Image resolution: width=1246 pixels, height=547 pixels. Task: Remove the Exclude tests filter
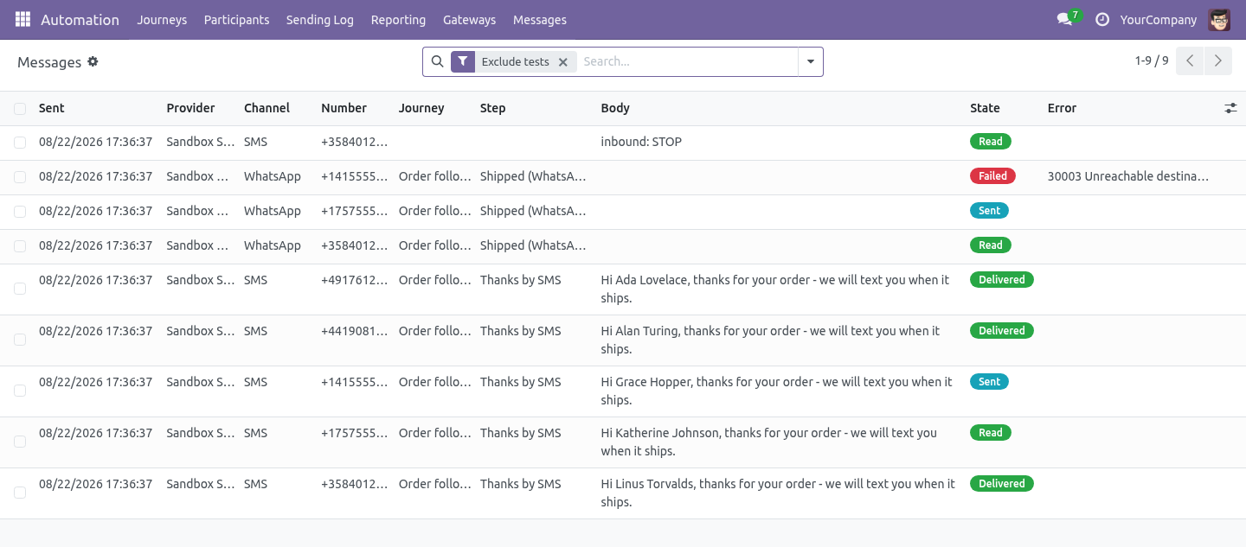[562, 62]
